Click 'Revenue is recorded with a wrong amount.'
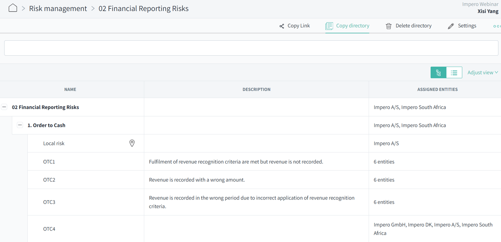Screen dimensions: 501x242 pos(197,180)
